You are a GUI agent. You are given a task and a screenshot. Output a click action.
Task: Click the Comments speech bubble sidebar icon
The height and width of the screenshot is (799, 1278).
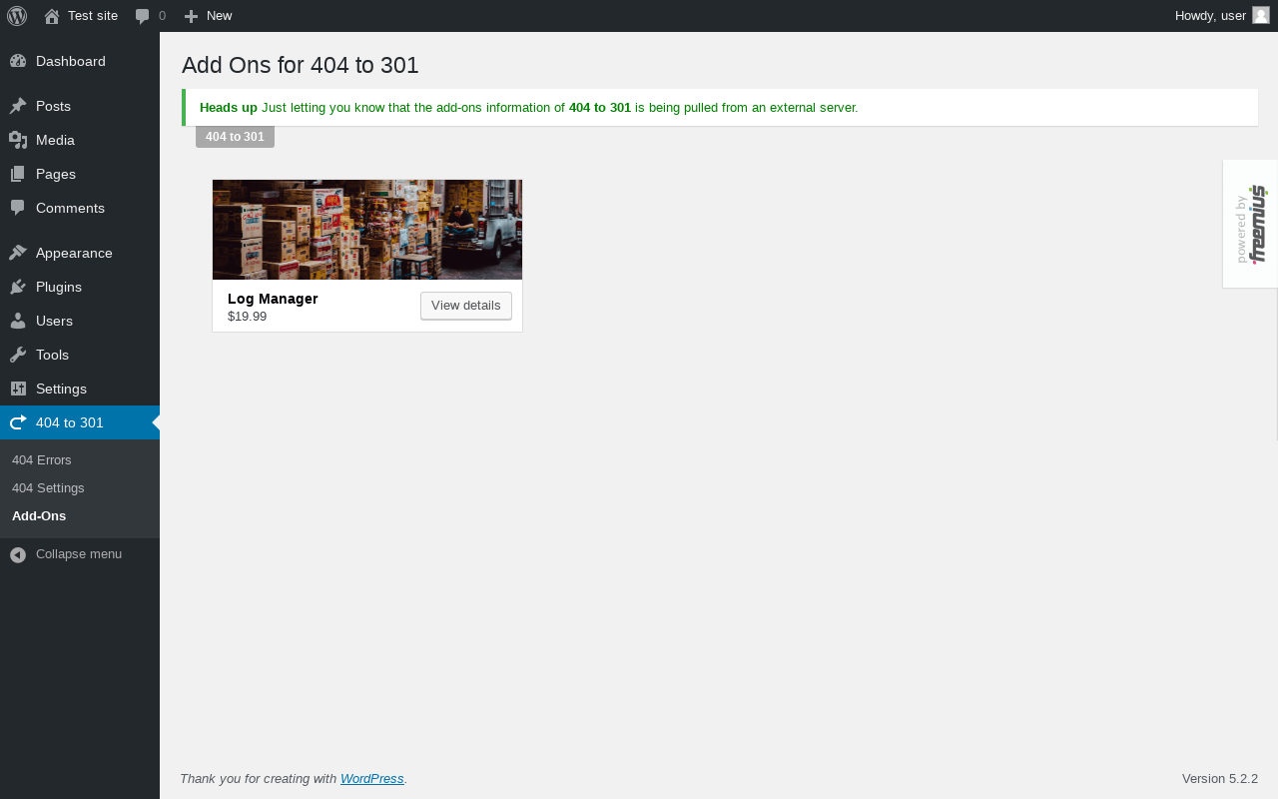[x=18, y=208]
